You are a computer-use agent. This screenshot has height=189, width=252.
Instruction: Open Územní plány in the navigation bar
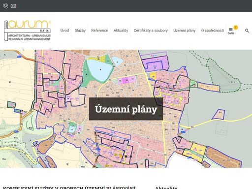185,31
